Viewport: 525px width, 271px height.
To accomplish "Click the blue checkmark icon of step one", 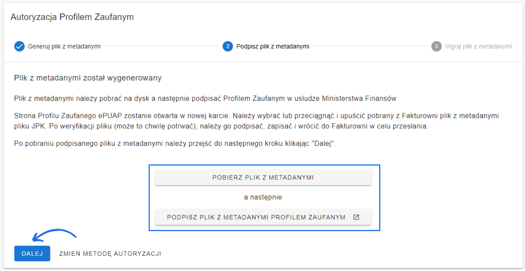I will click(x=19, y=46).
